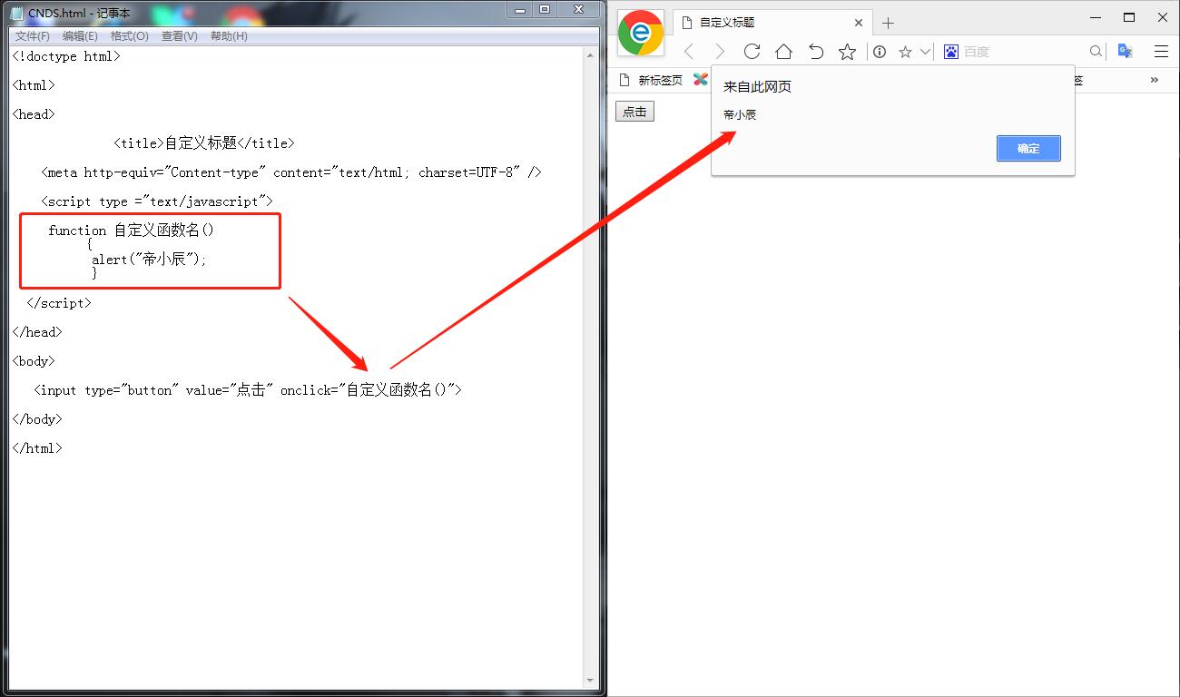Click the 点击 button on the webpage
This screenshot has width=1180, height=697.
pos(634,111)
